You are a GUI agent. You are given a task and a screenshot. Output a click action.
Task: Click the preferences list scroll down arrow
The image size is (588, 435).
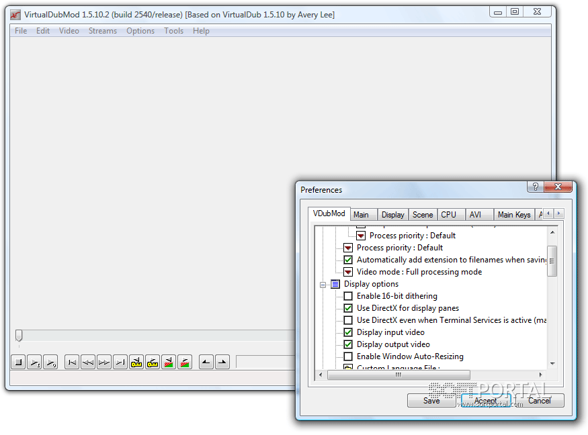click(552, 363)
